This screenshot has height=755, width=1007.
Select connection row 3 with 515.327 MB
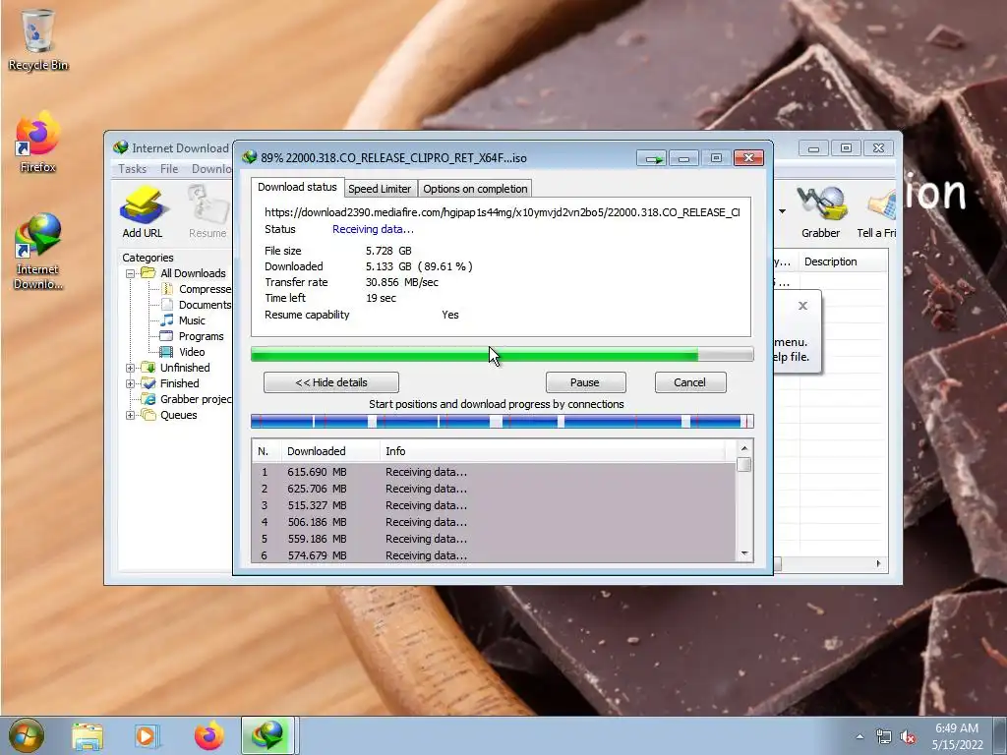(494, 505)
